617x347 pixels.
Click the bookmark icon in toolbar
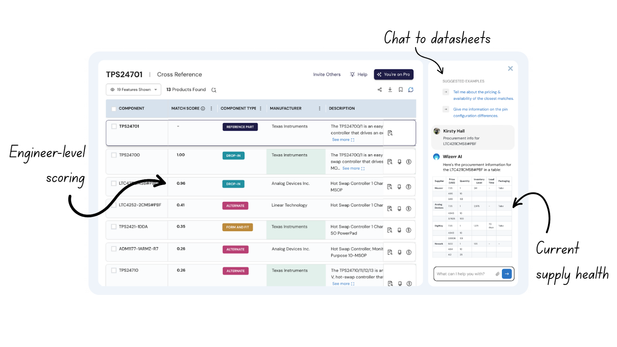coord(401,89)
